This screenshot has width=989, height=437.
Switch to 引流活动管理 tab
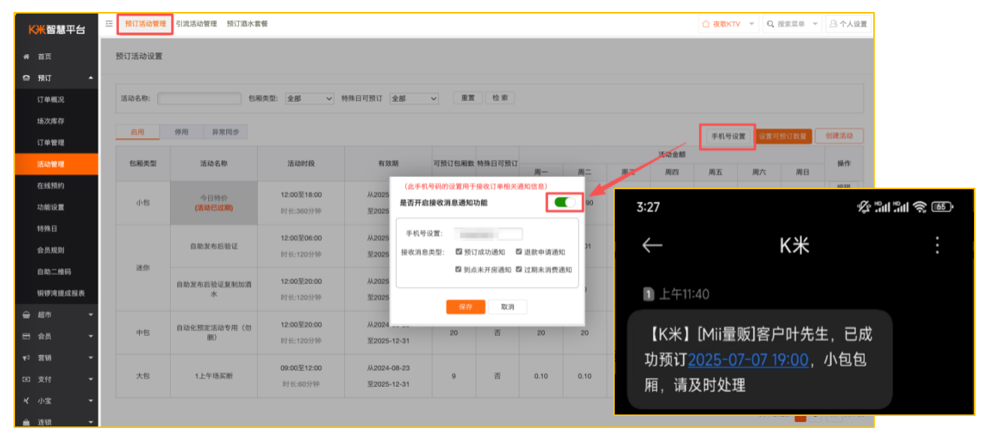[x=196, y=24]
